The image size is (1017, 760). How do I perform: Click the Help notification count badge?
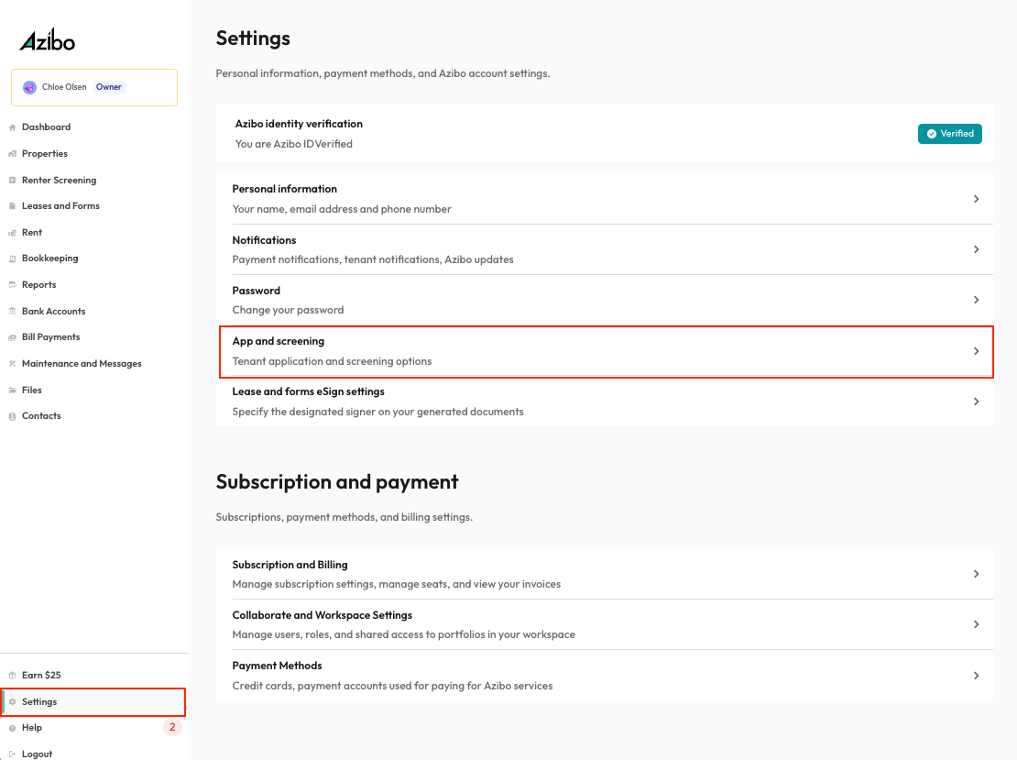[x=172, y=728]
